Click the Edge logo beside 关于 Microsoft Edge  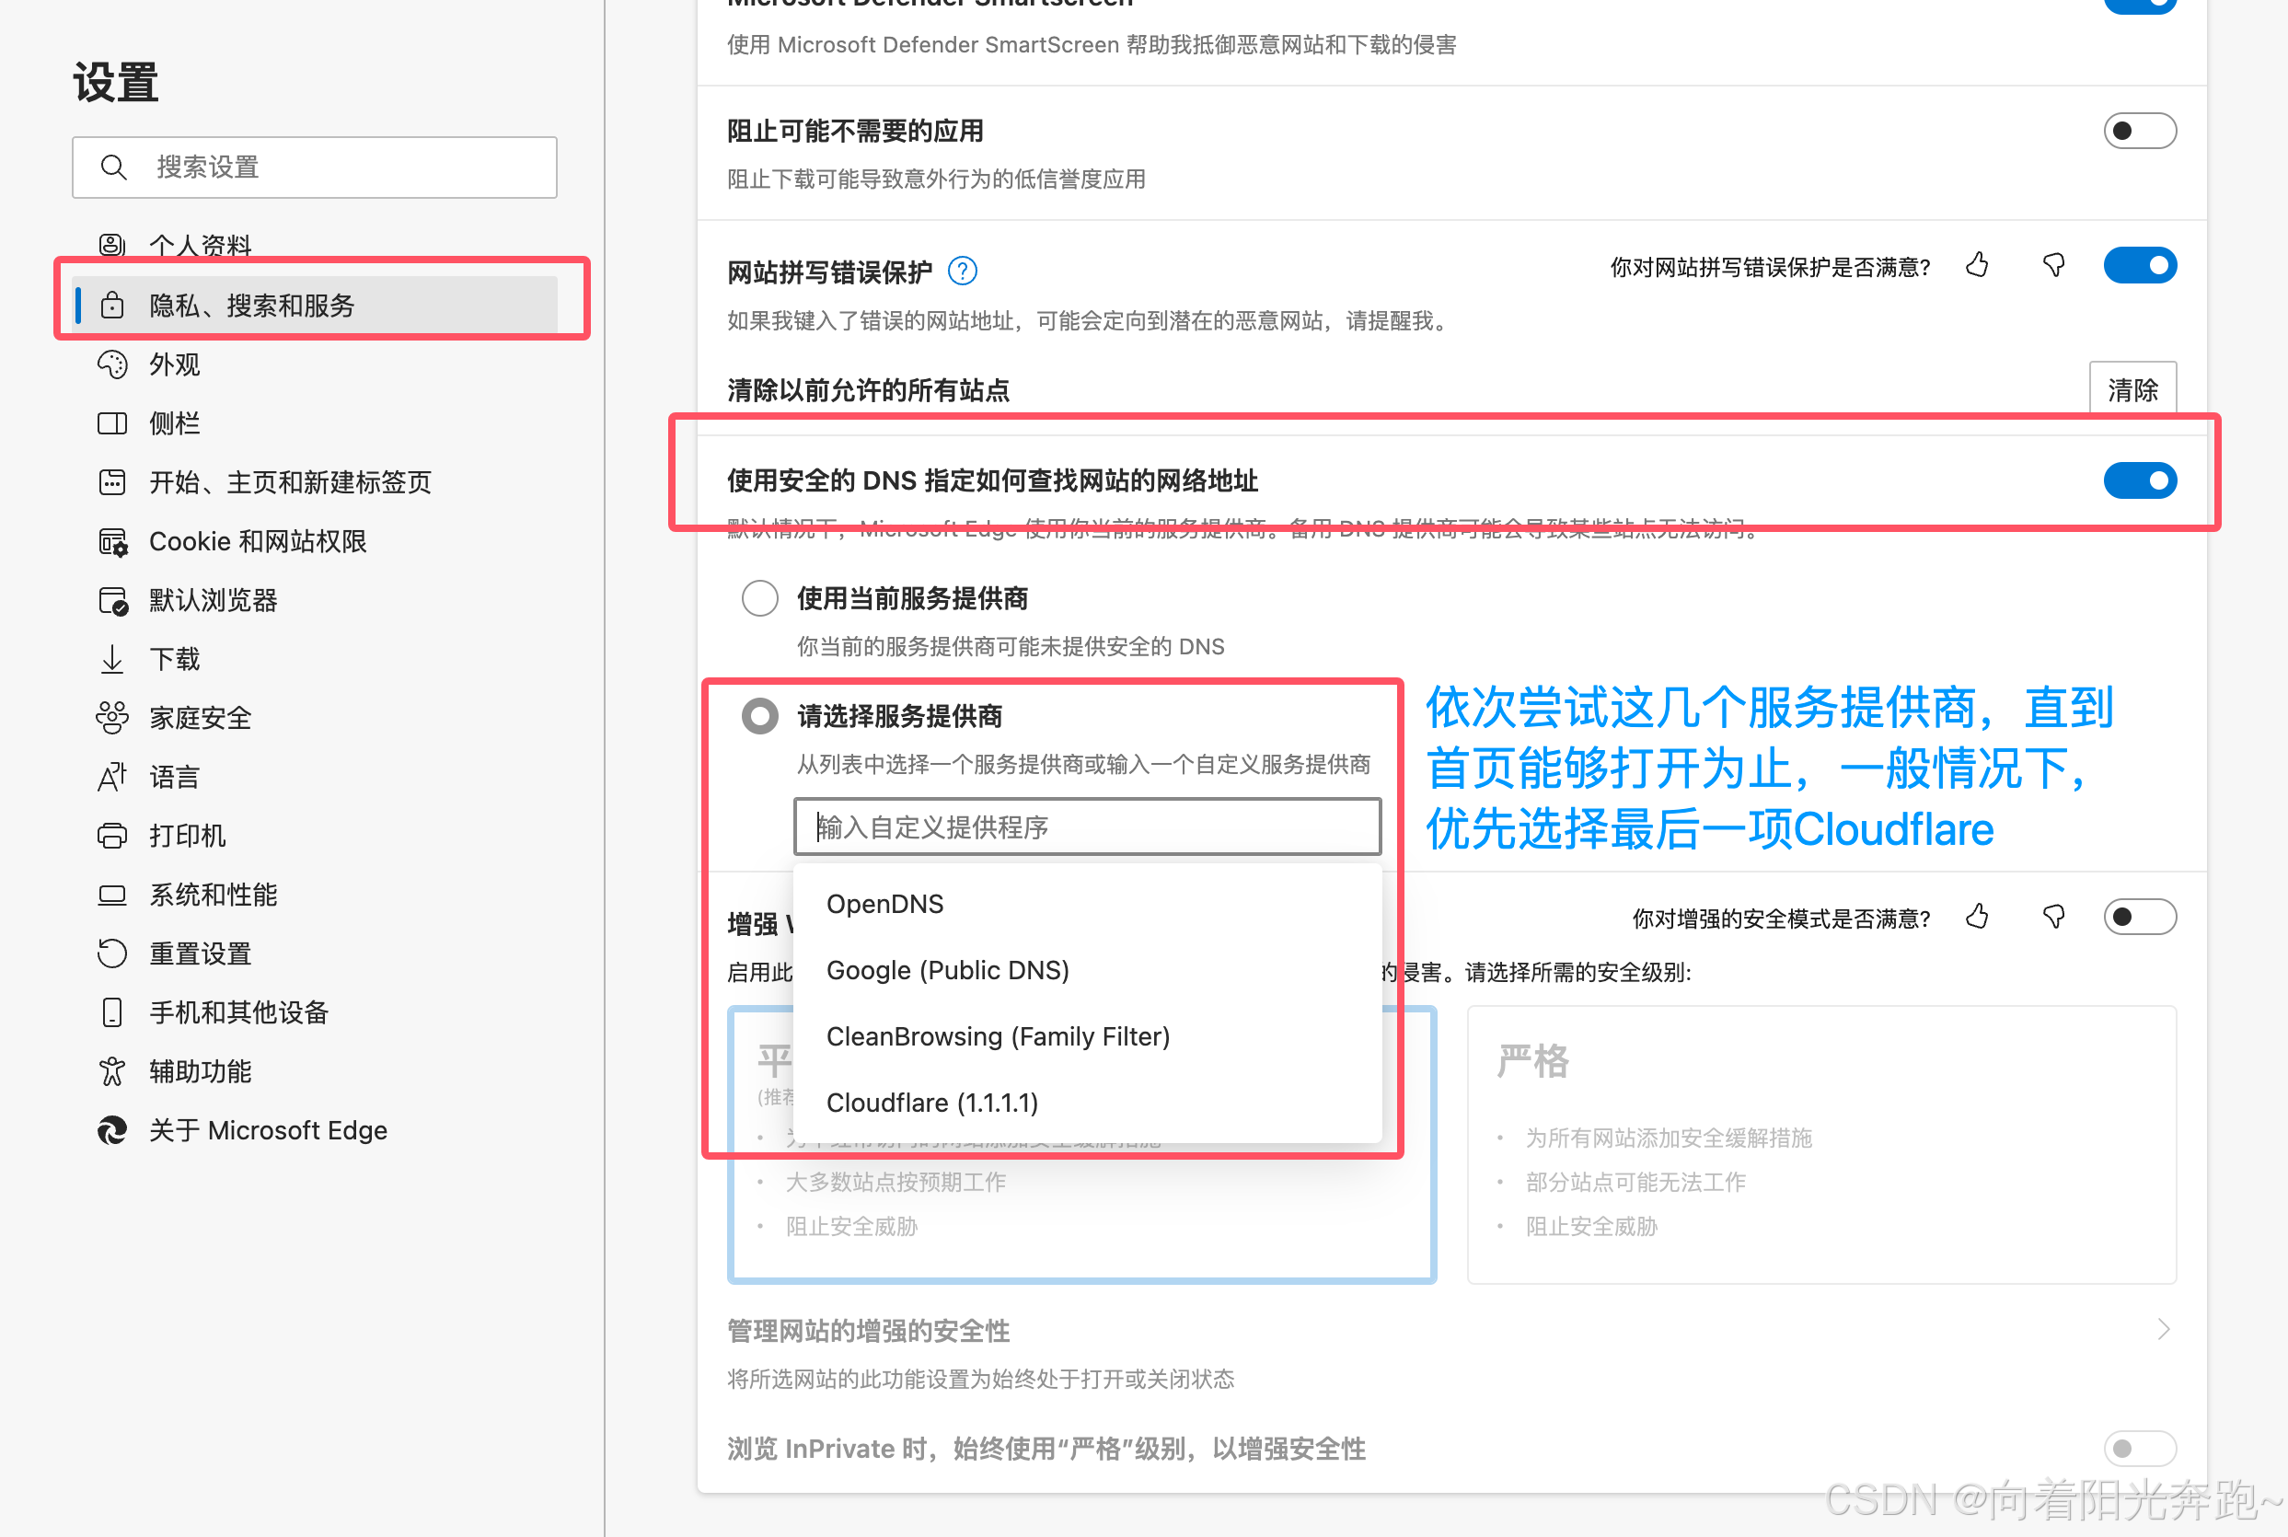112,1131
